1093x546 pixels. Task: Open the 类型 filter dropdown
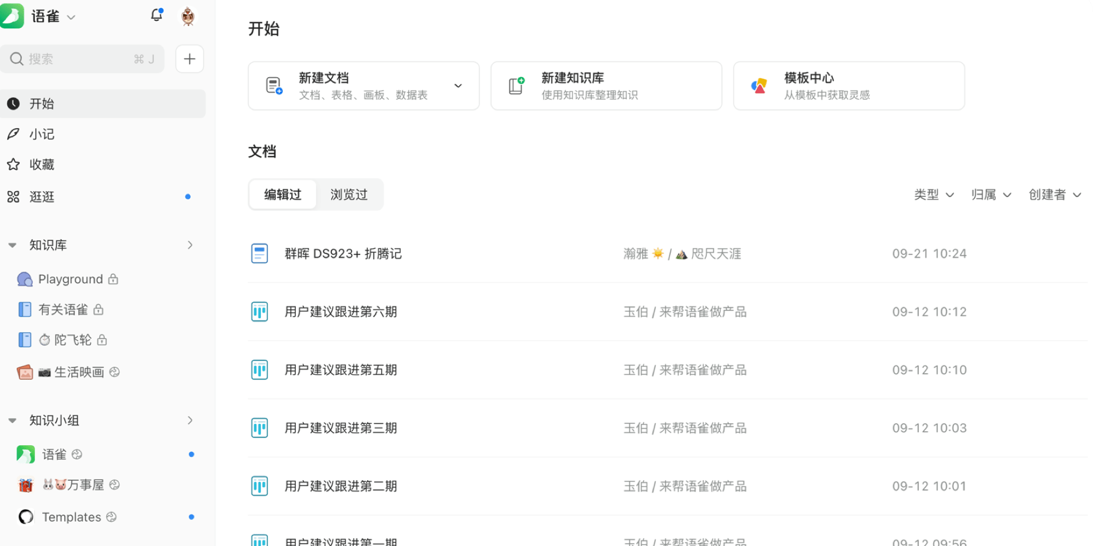tap(934, 195)
